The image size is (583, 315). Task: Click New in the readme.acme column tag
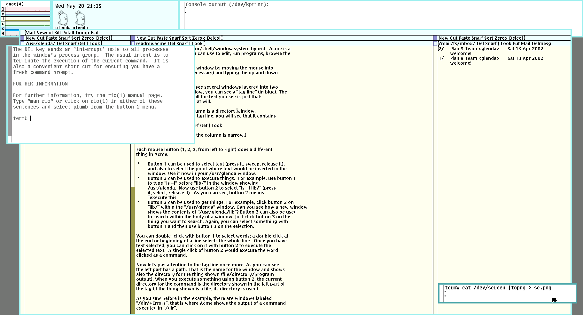(141, 38)
